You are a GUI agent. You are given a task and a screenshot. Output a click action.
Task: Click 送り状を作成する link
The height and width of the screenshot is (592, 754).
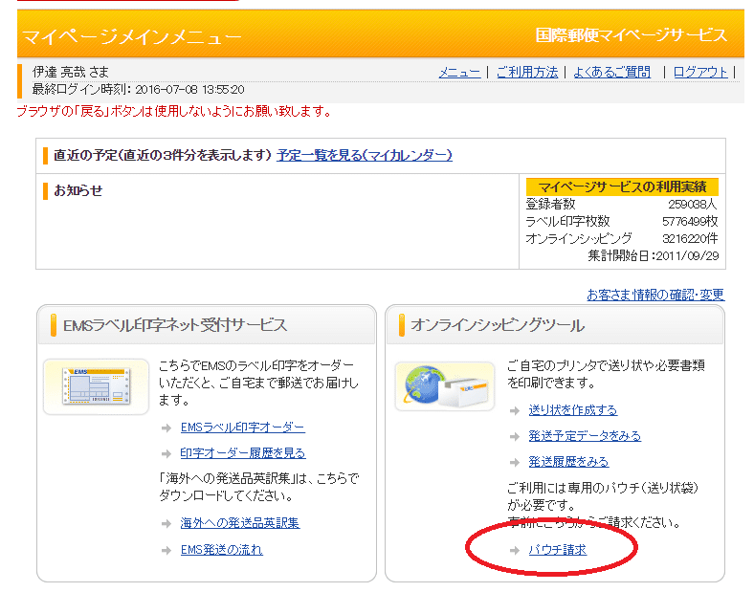point(573,410)
